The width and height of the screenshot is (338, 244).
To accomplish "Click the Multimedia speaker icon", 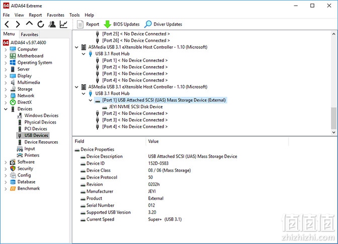I will point(13,82).
